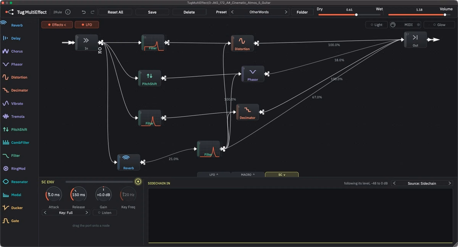
Task: Select the PitchShift node on the canvas
Action: coord(149,78)
